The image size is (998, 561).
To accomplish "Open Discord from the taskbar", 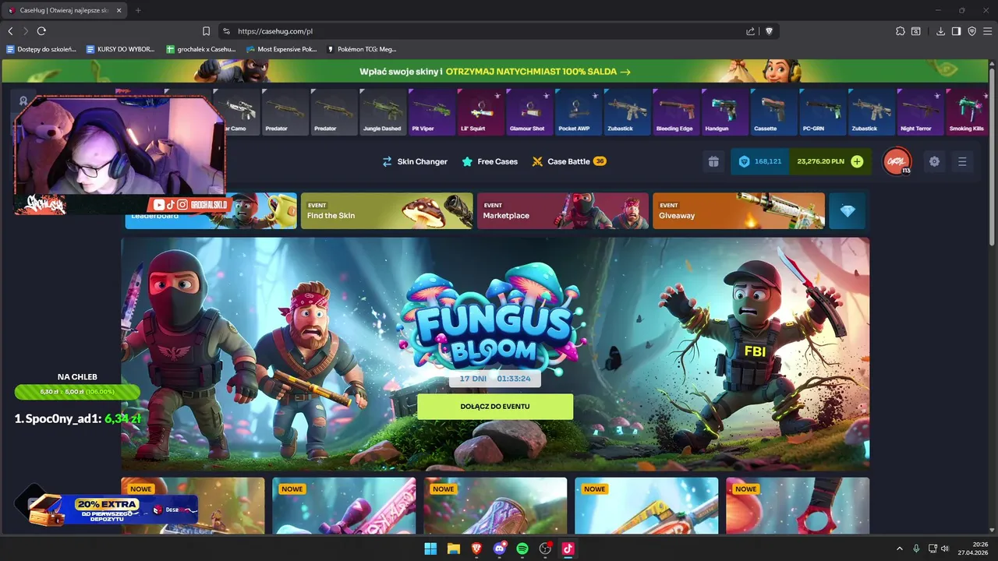I will point(500,549).
